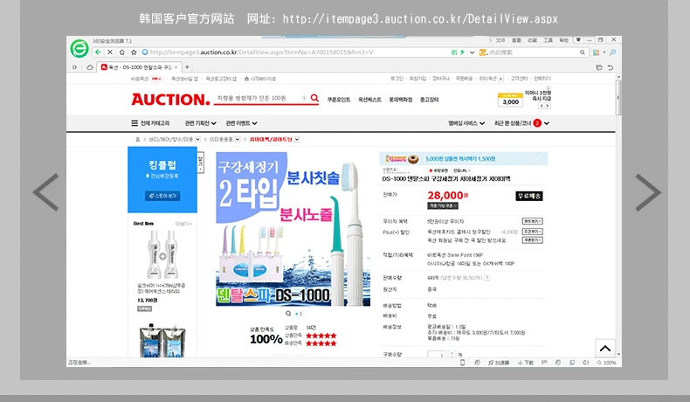Viewport: 690px width, 402px height.
Task: Click the green 360 browser logo
Action: click(x=79, y=48)
